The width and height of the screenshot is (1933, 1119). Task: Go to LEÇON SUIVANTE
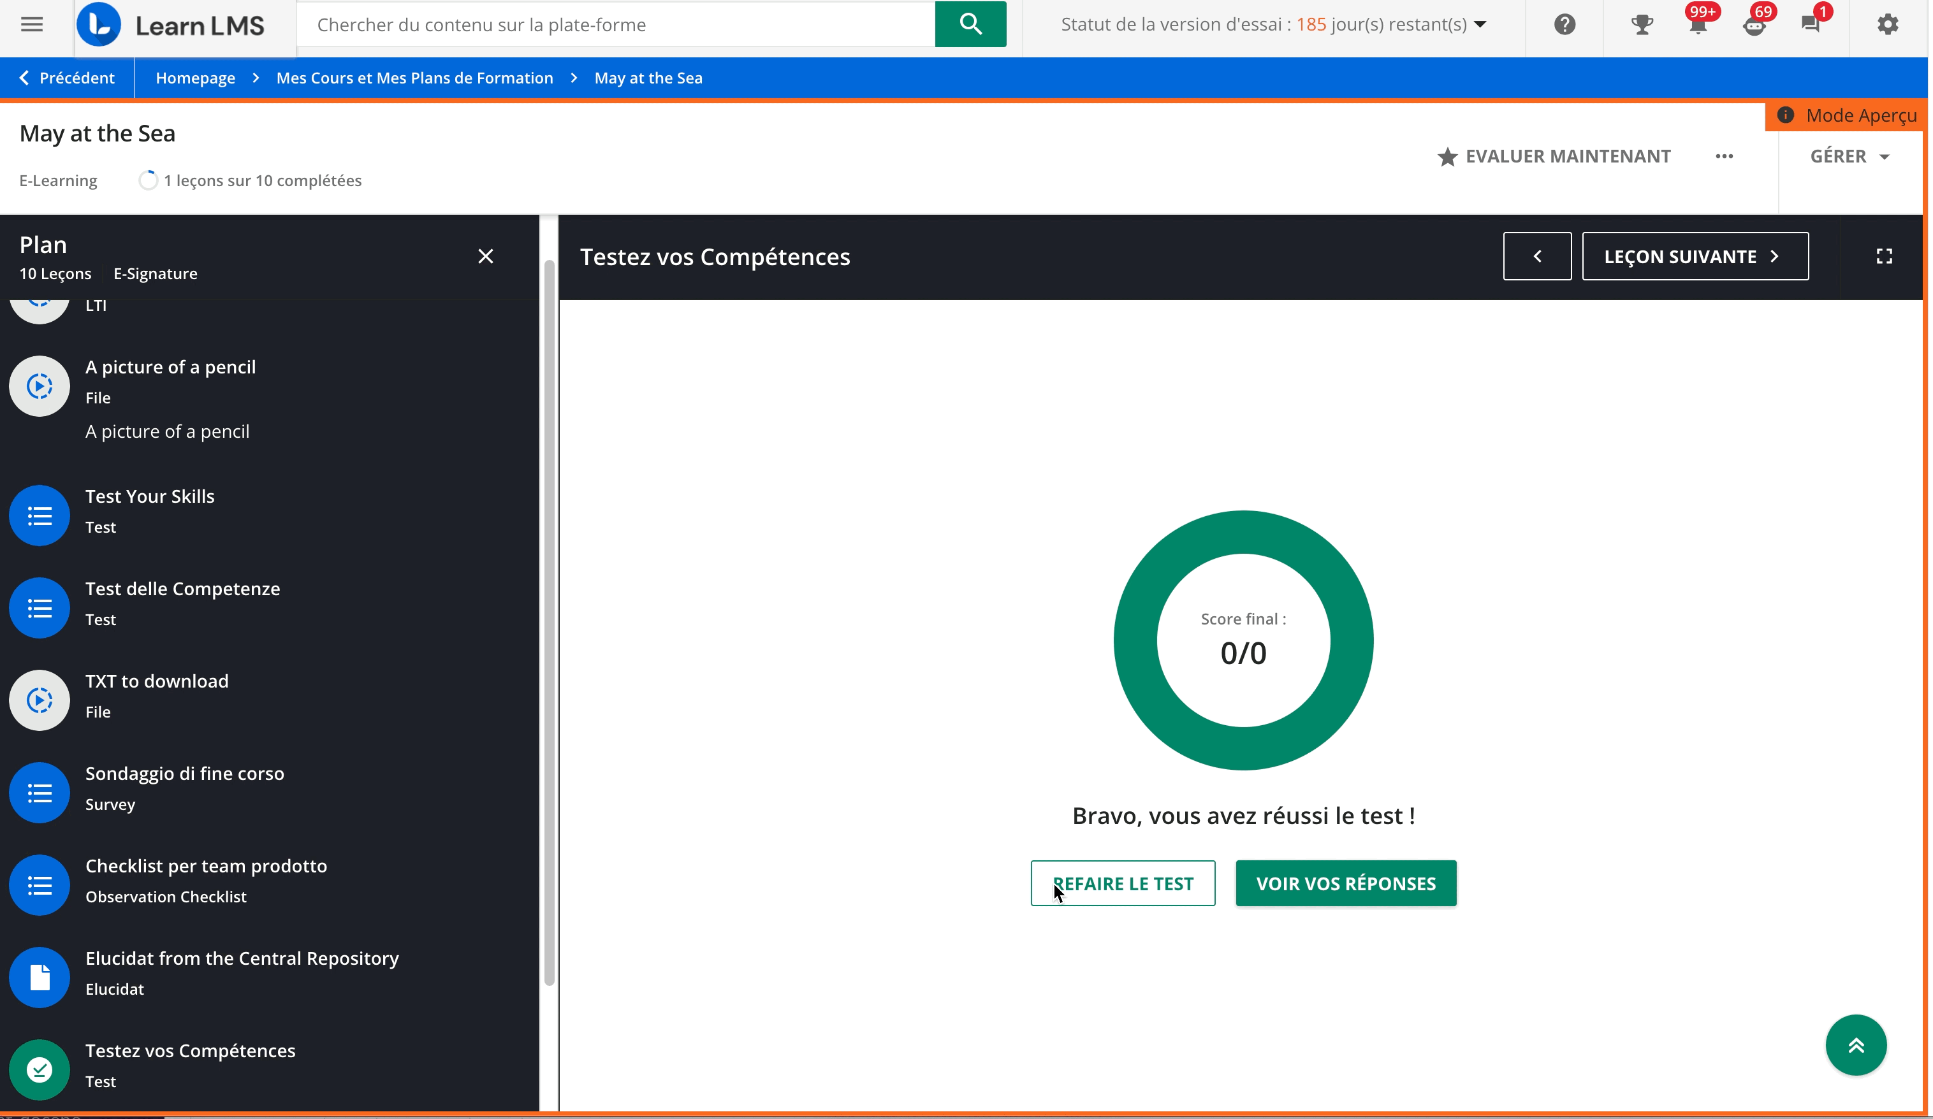tap(1695, 256)
